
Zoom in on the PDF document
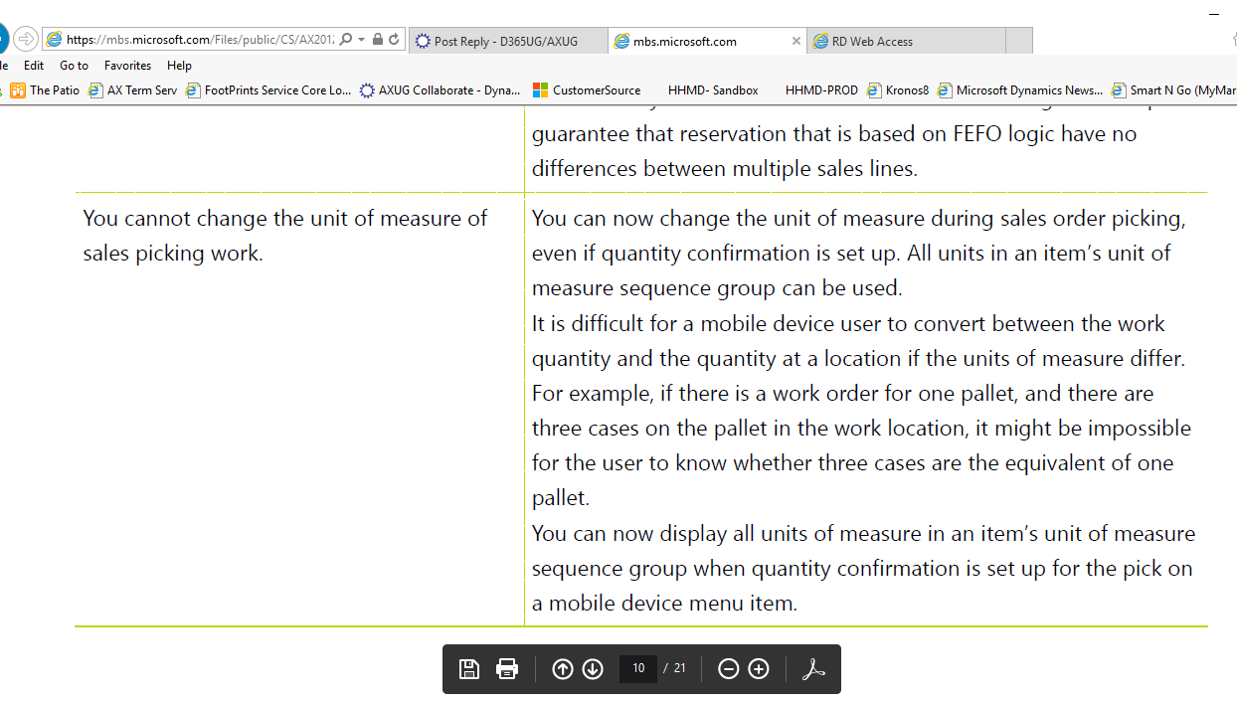[x=759, y=669]
